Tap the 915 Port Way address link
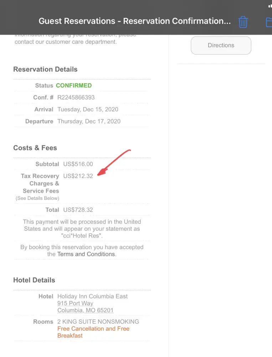 [75, 303]
